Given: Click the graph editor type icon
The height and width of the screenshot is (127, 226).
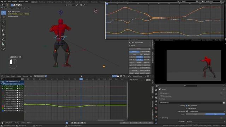Looking at the screenshot, I should pos(2,76).
